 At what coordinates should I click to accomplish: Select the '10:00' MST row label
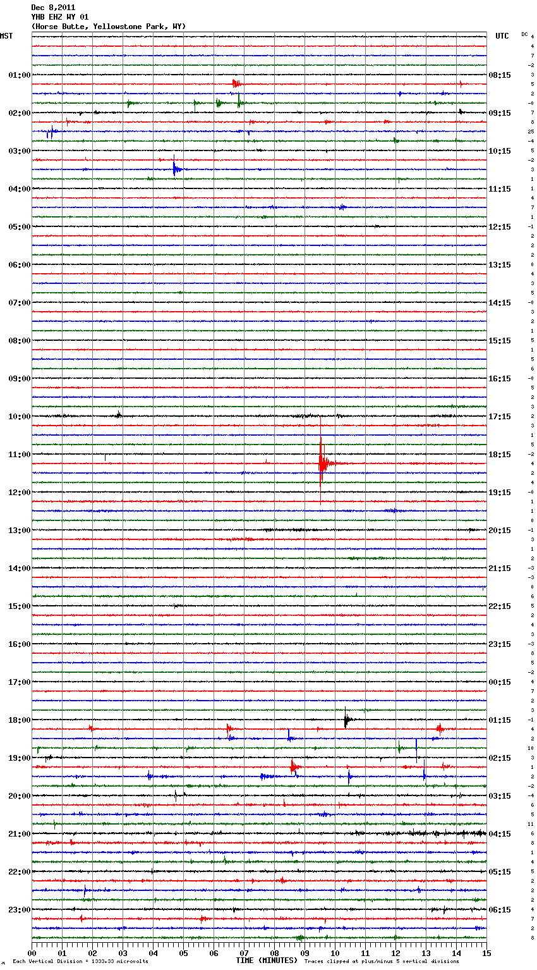20,417
